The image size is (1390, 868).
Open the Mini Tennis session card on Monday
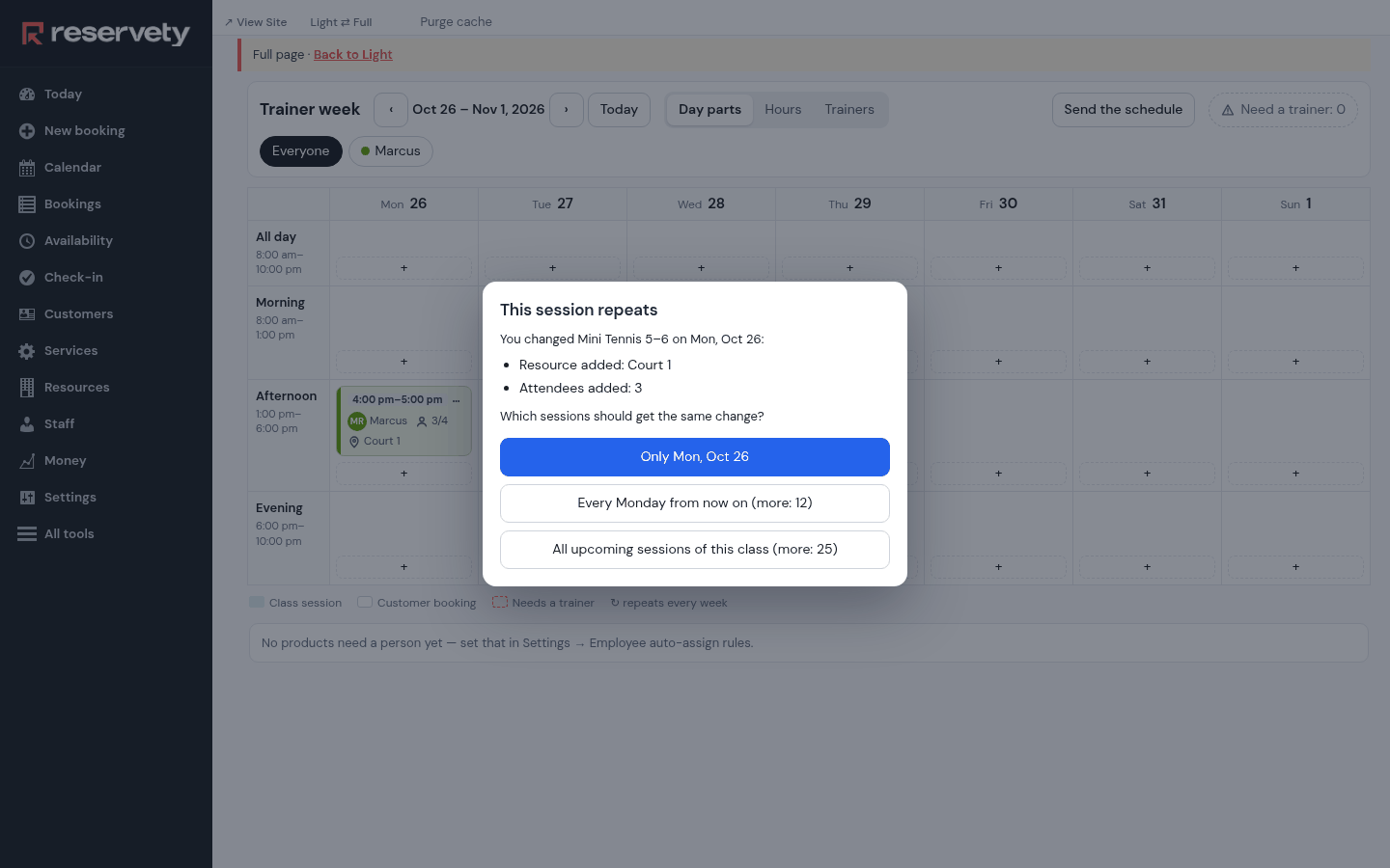[404, 420]
